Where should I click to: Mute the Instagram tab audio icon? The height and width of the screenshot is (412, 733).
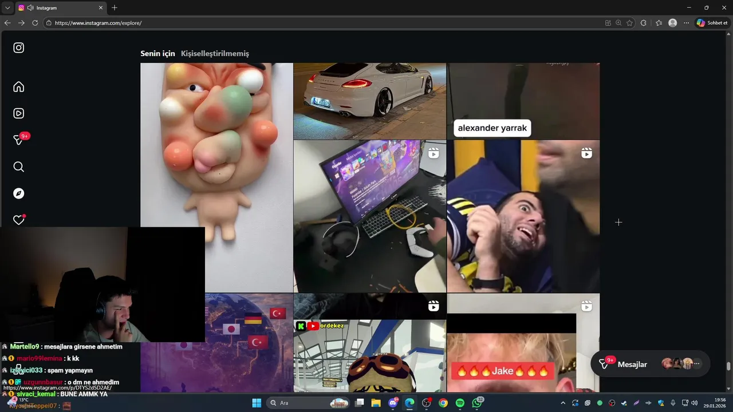30,8
